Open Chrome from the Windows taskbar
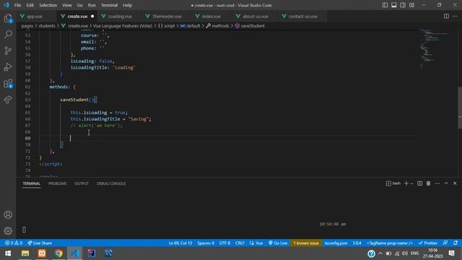462x260 pixels. [x=58, y=253]
